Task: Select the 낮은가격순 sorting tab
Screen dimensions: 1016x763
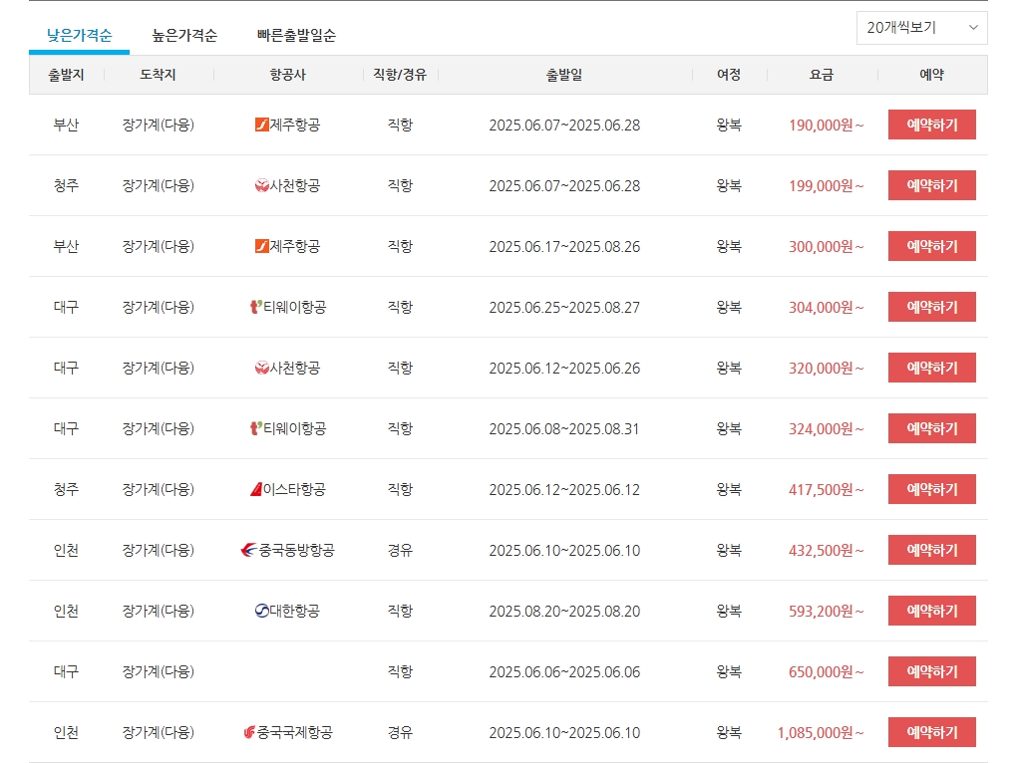Action: (79, 35)
